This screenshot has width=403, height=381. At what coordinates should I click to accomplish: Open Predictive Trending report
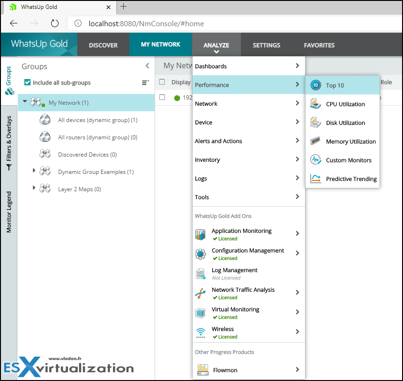(343, 179)
